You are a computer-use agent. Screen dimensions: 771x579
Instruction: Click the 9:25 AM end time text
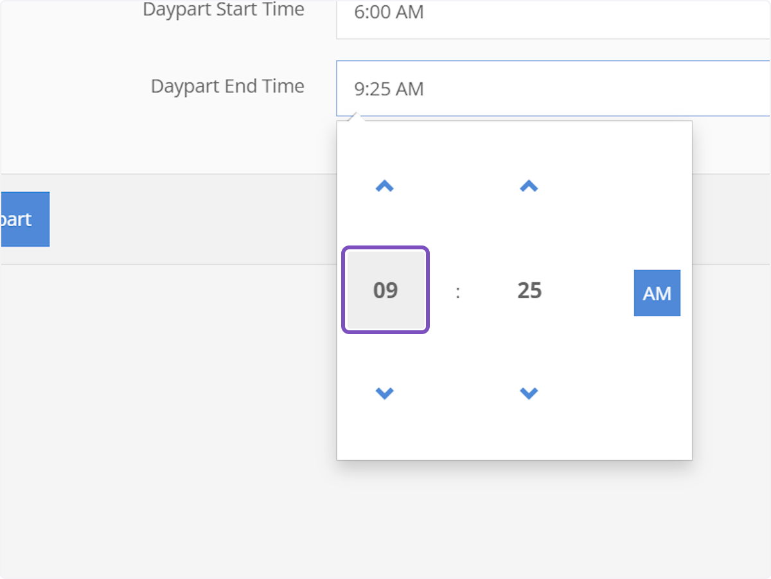[x=388, y=89]
